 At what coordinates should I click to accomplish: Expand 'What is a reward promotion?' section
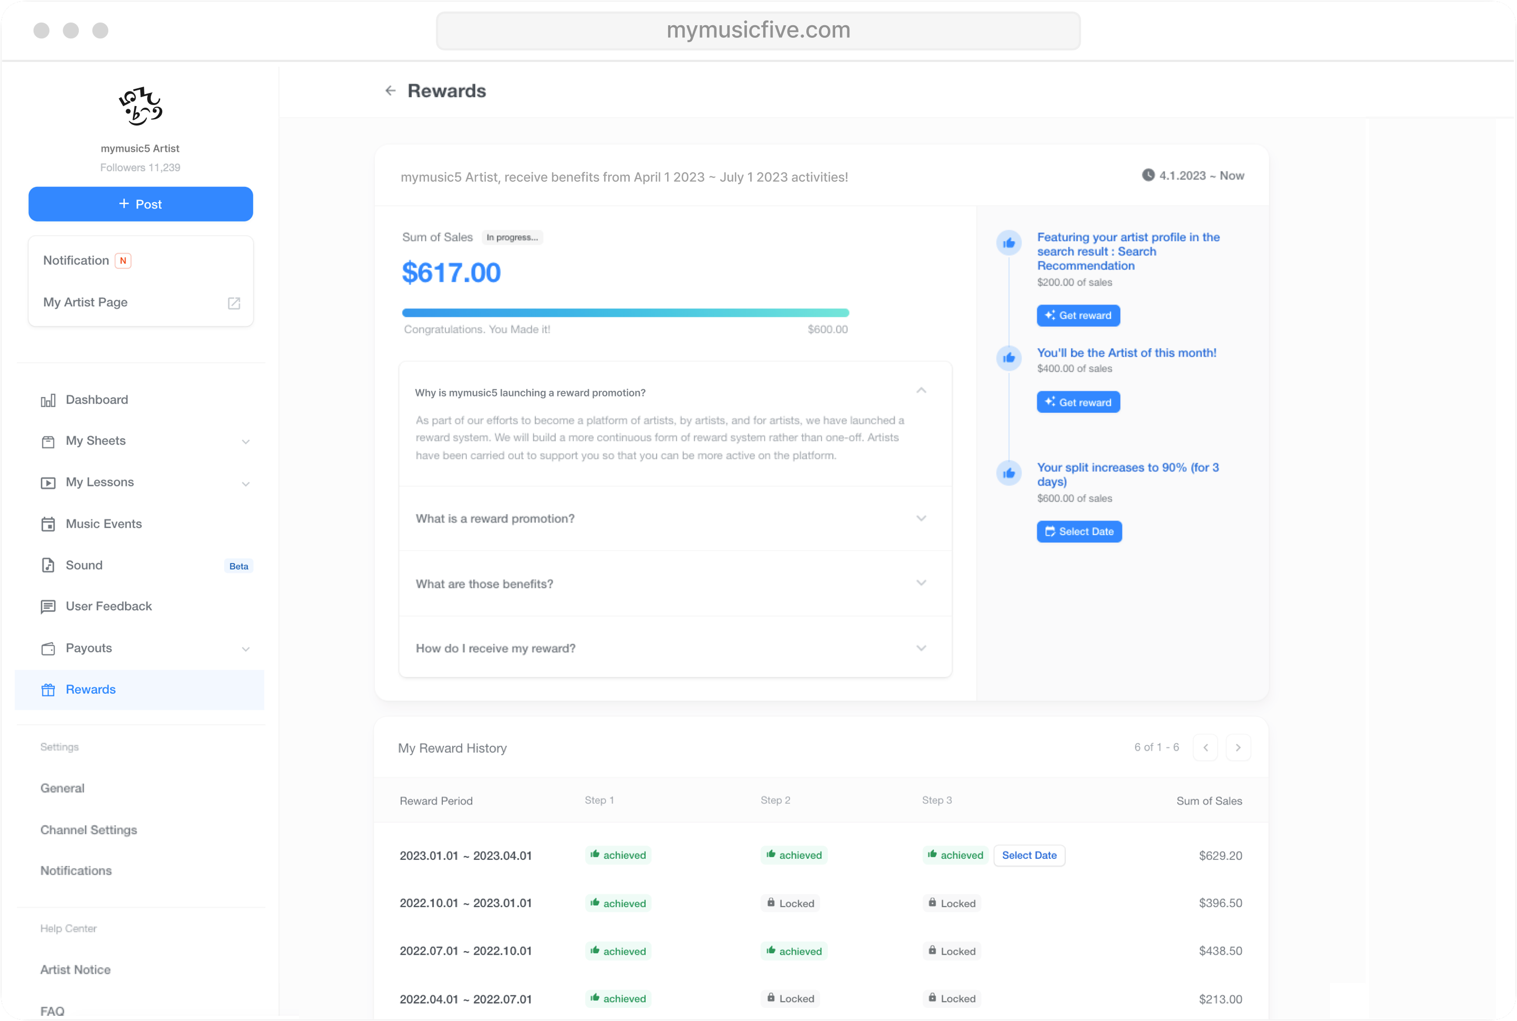click(x=921, y=518)
